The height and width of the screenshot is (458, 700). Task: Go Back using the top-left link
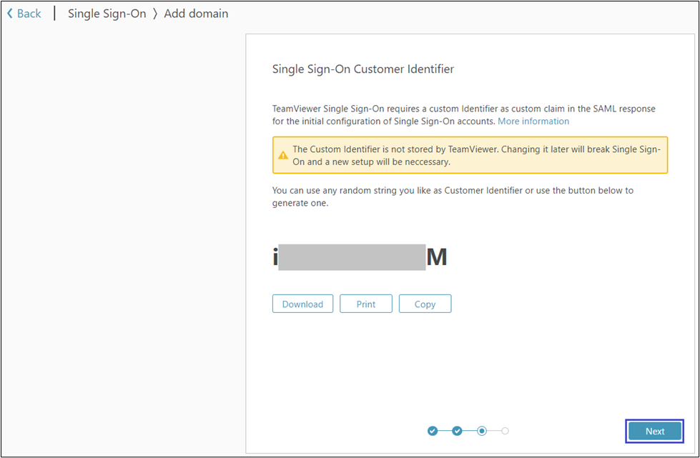point(24,13)
